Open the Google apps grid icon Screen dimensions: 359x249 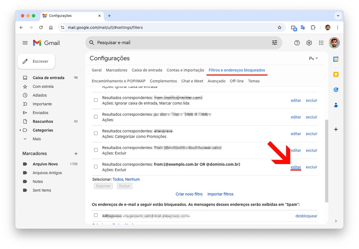(x=321, y=43)
